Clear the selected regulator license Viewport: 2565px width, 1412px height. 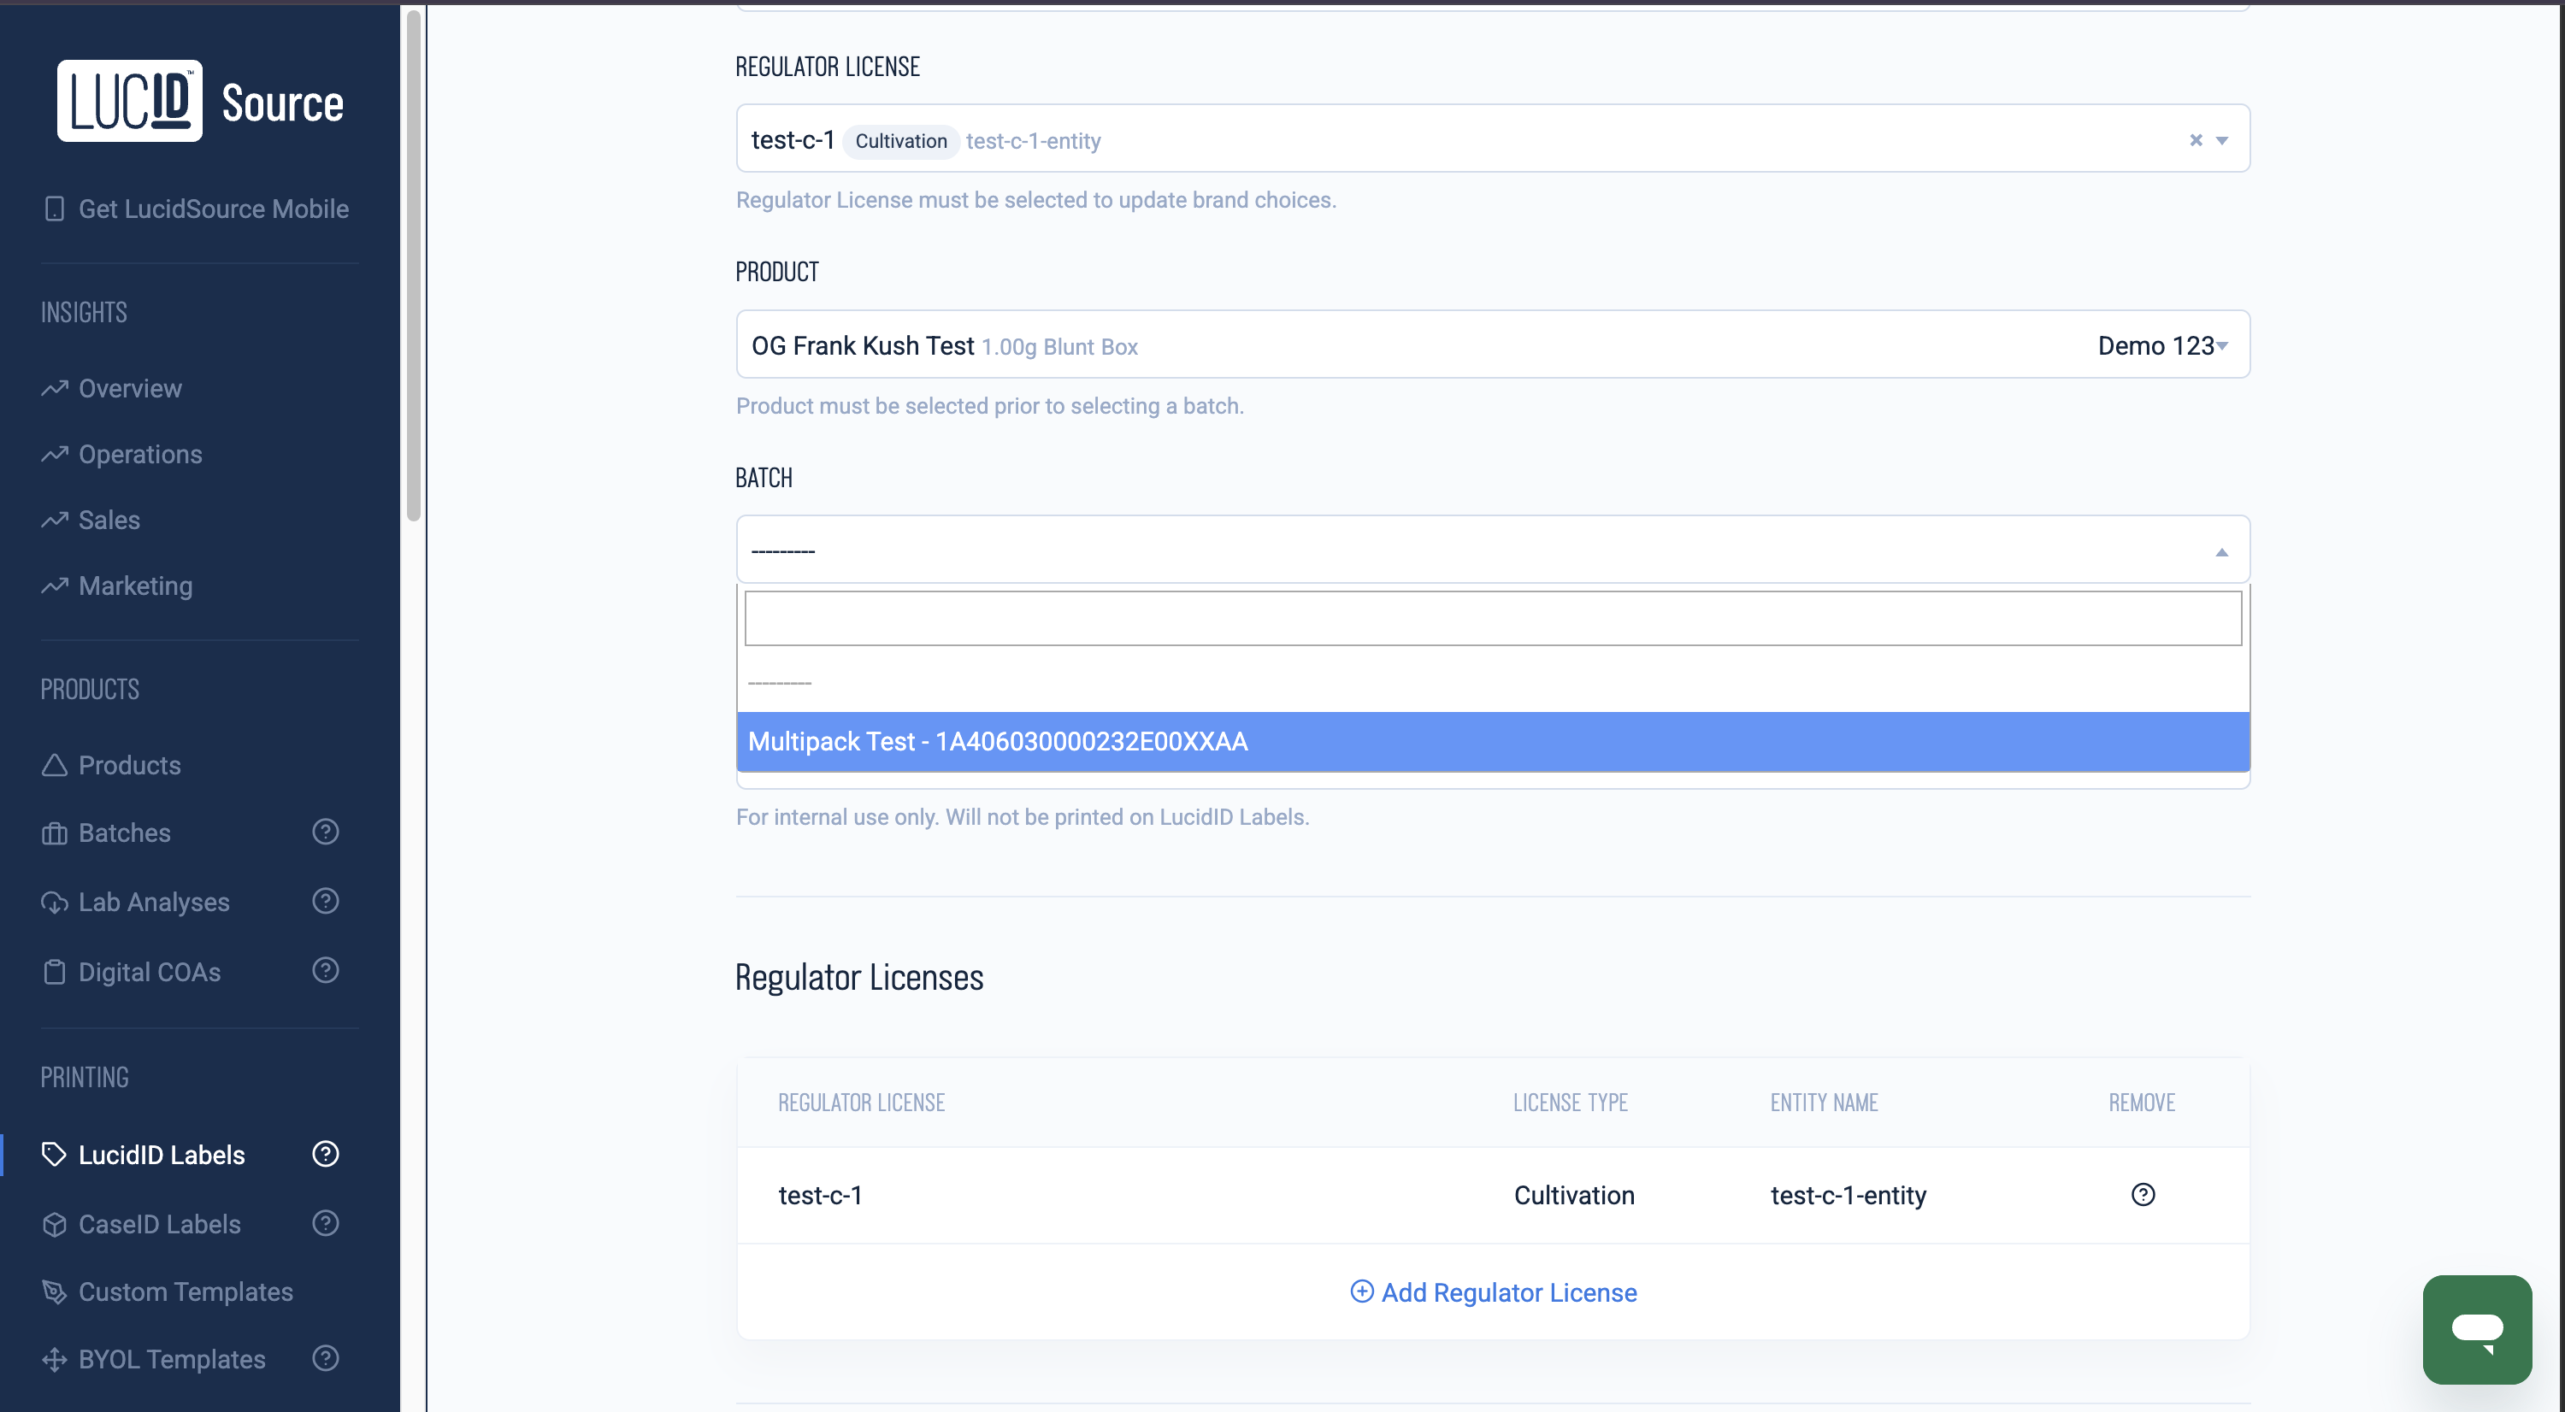click(2196, 140)
